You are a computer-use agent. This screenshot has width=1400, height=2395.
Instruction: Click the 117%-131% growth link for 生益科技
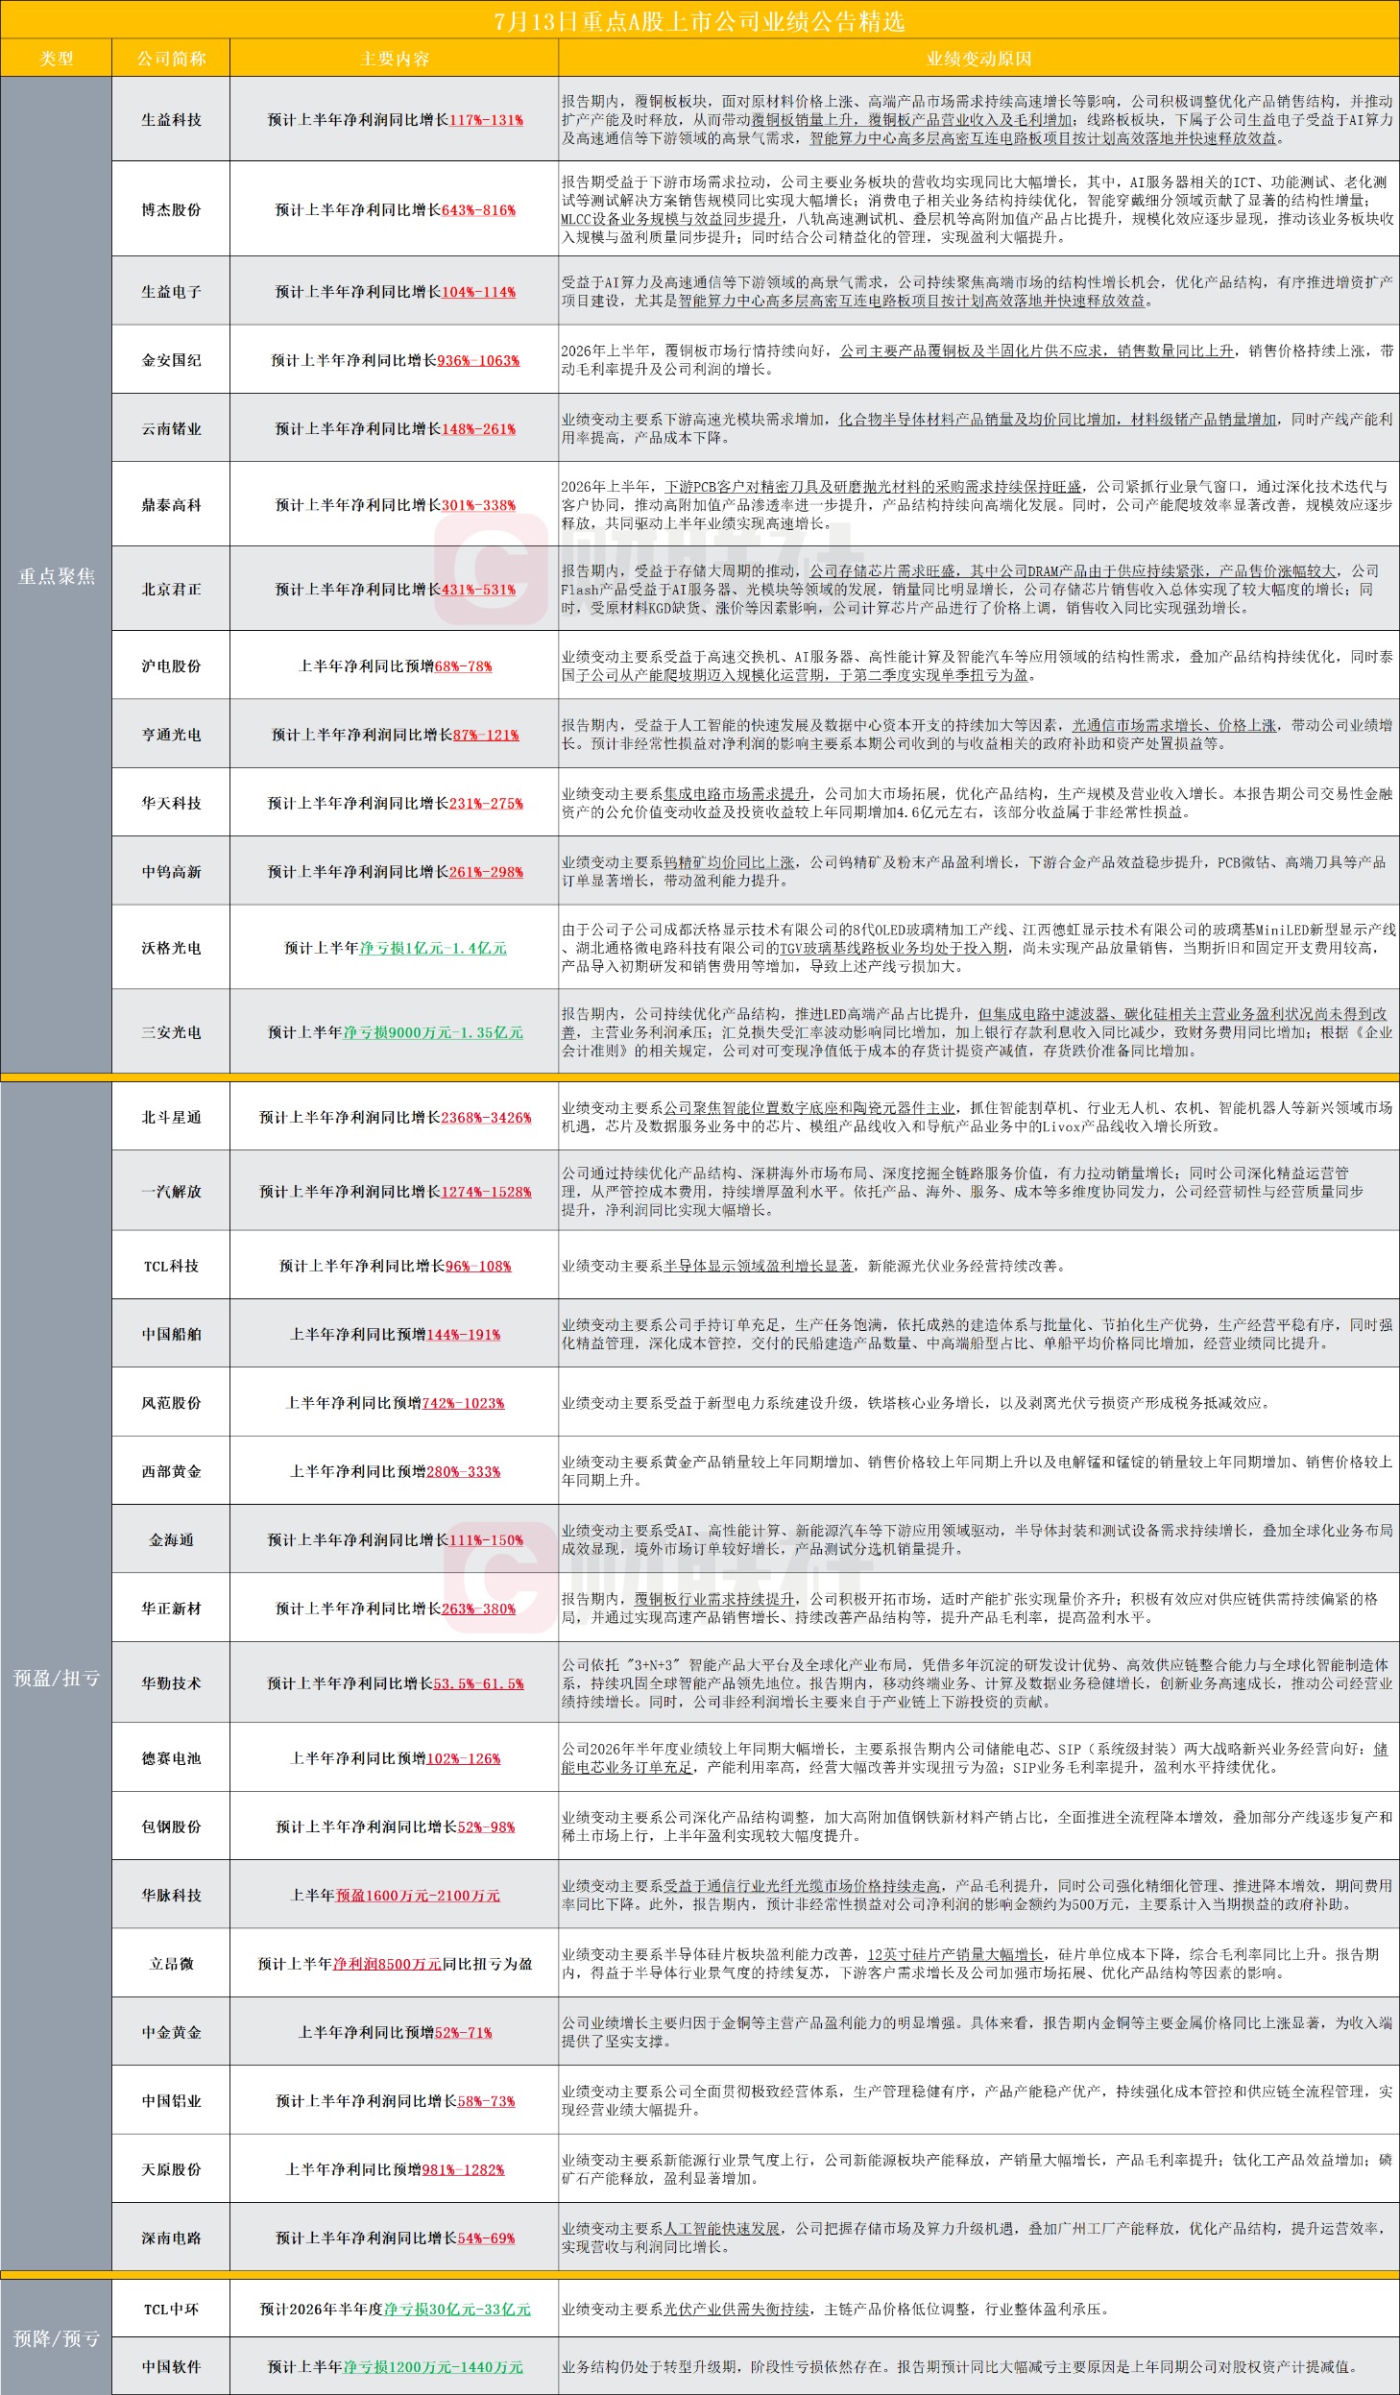(x=486, y=120)
